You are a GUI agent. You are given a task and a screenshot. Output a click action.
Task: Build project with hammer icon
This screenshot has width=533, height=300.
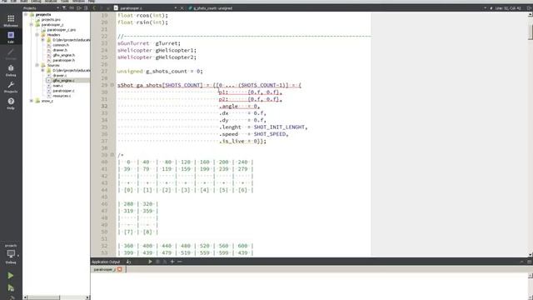(11, 298)
